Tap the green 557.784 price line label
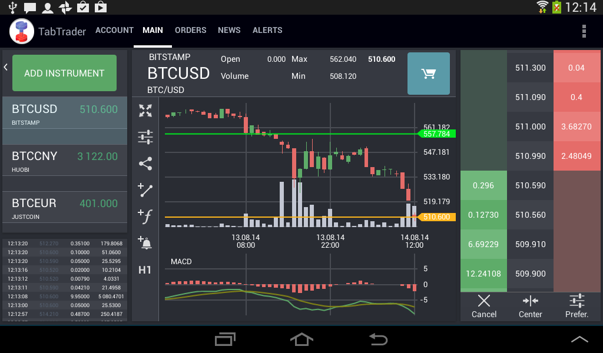Screen dimensions: 603x353 click(x=436, y=134)
